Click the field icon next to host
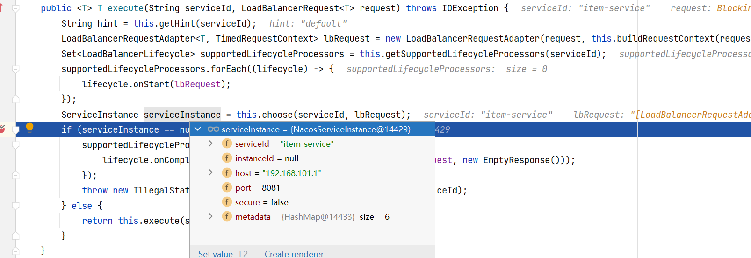The height and width of the screenshot is (258, 751). coord(227,173)
